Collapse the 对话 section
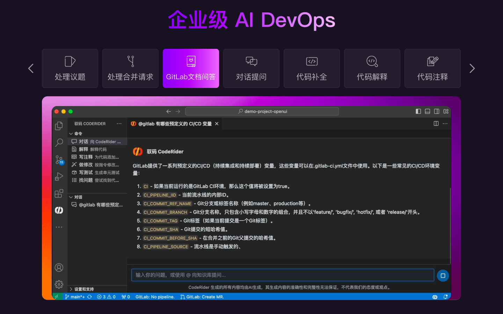This screenshot has height=314, width=503. 75,197
